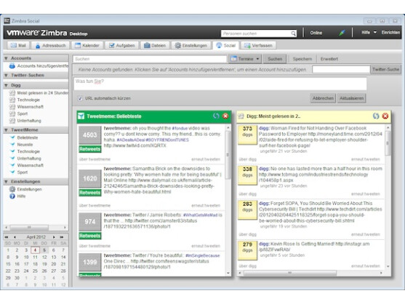Image resolution: width=405 pixels, height=304 pixels.
Task: Switch to the Einstellungen tab
Action: [x=191, y=46]
